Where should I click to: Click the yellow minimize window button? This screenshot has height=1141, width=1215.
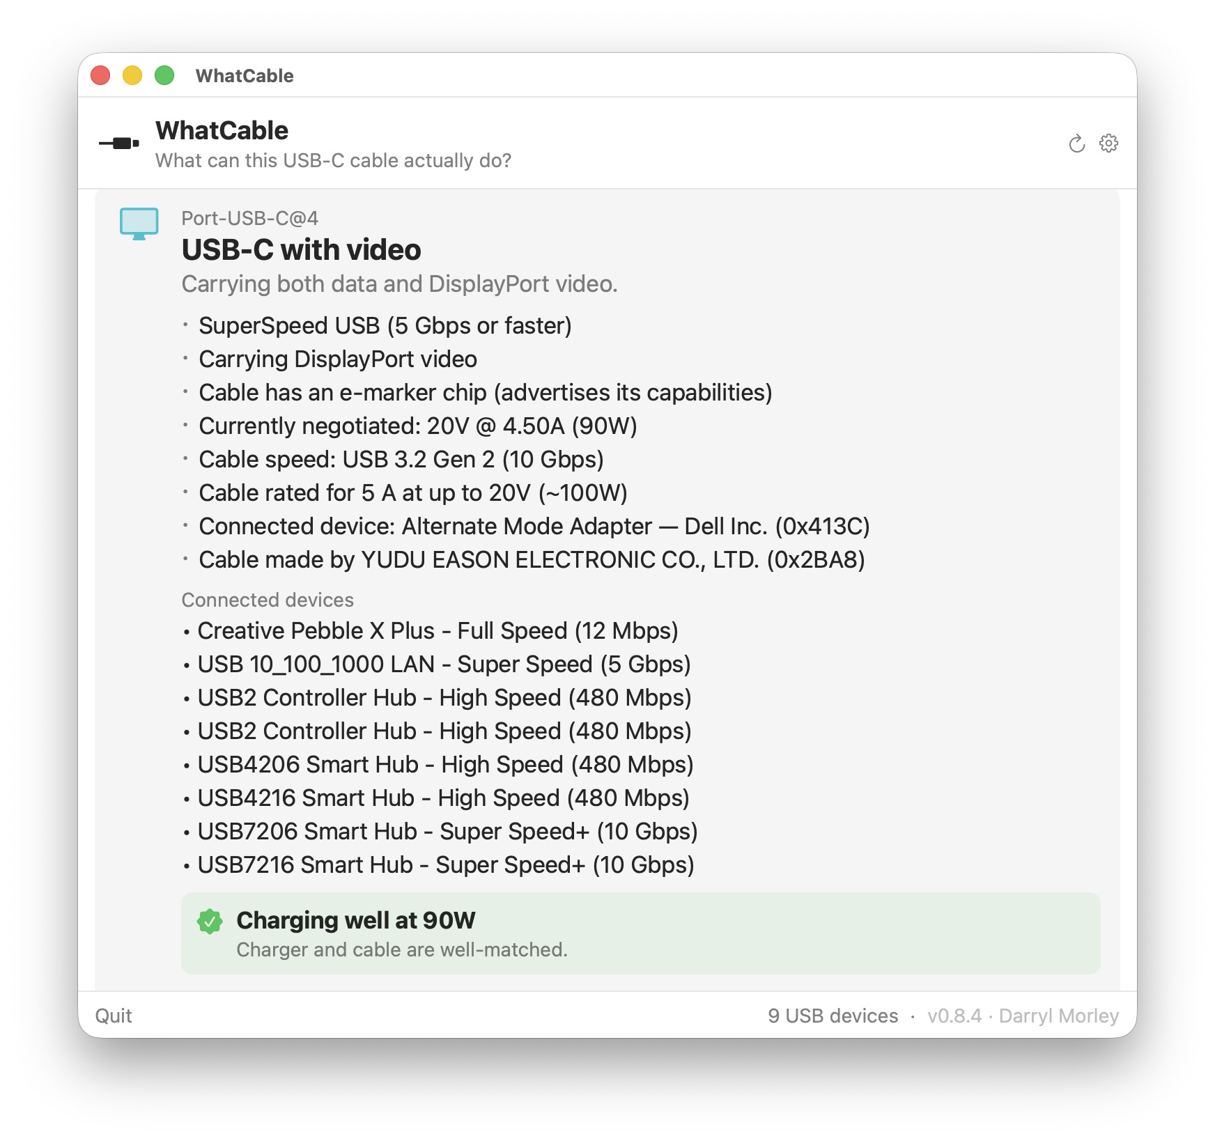pos(132,75)
